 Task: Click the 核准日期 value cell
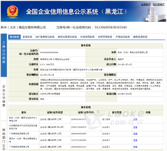140,94
